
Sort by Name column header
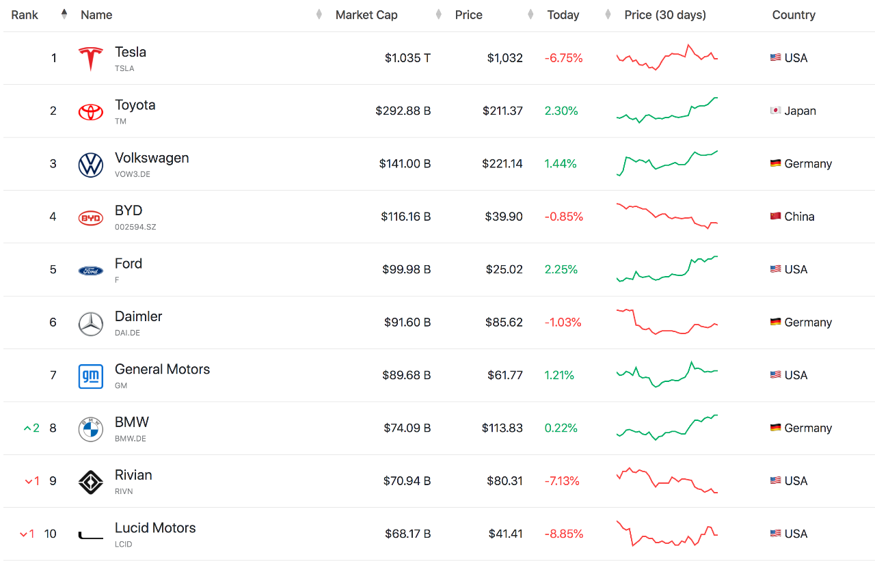pos(96,15)
